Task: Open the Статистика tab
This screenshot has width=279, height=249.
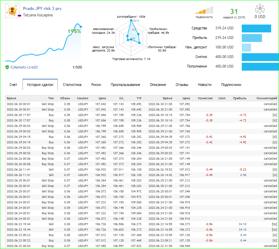Action: 72,85
